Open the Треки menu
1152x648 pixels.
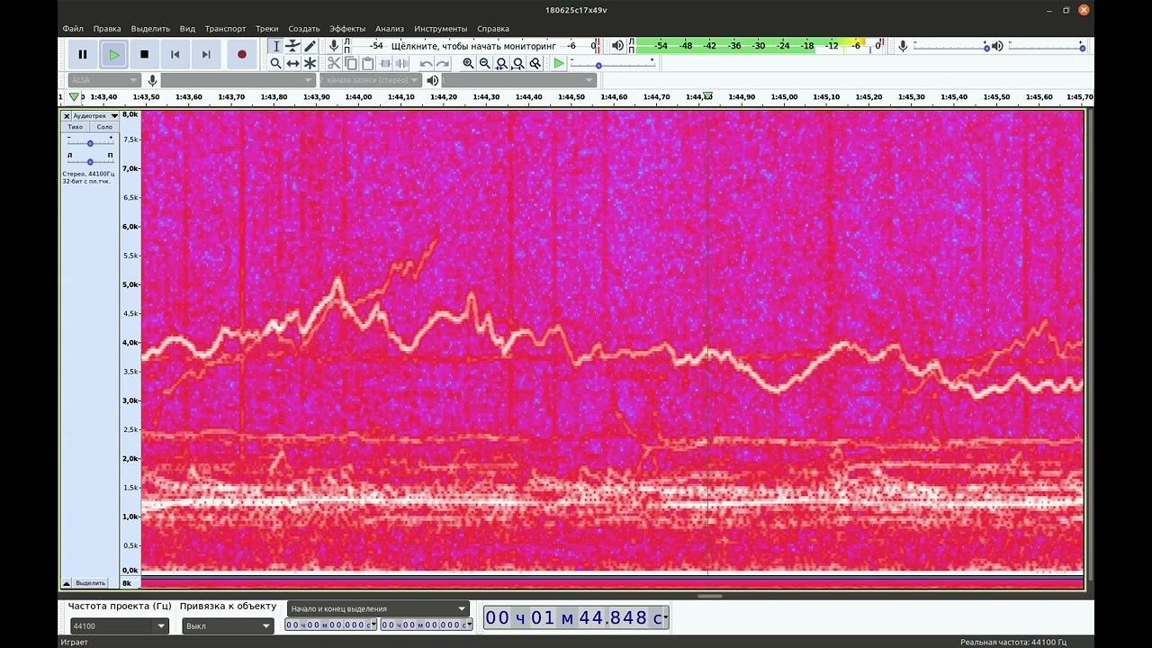click(x=266, y=29)
